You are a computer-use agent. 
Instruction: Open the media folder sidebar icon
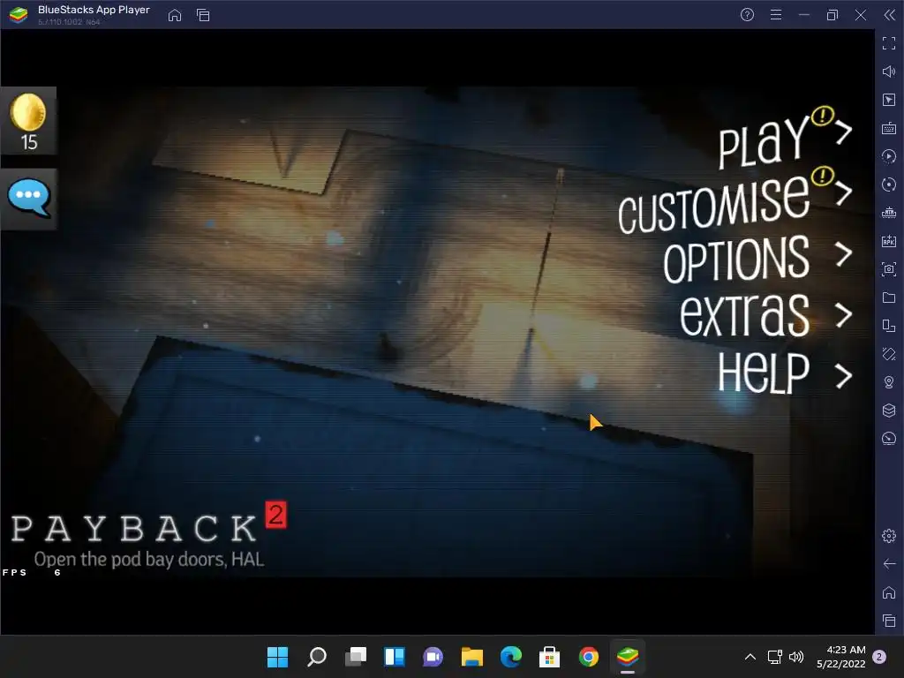tap(889, 298)
